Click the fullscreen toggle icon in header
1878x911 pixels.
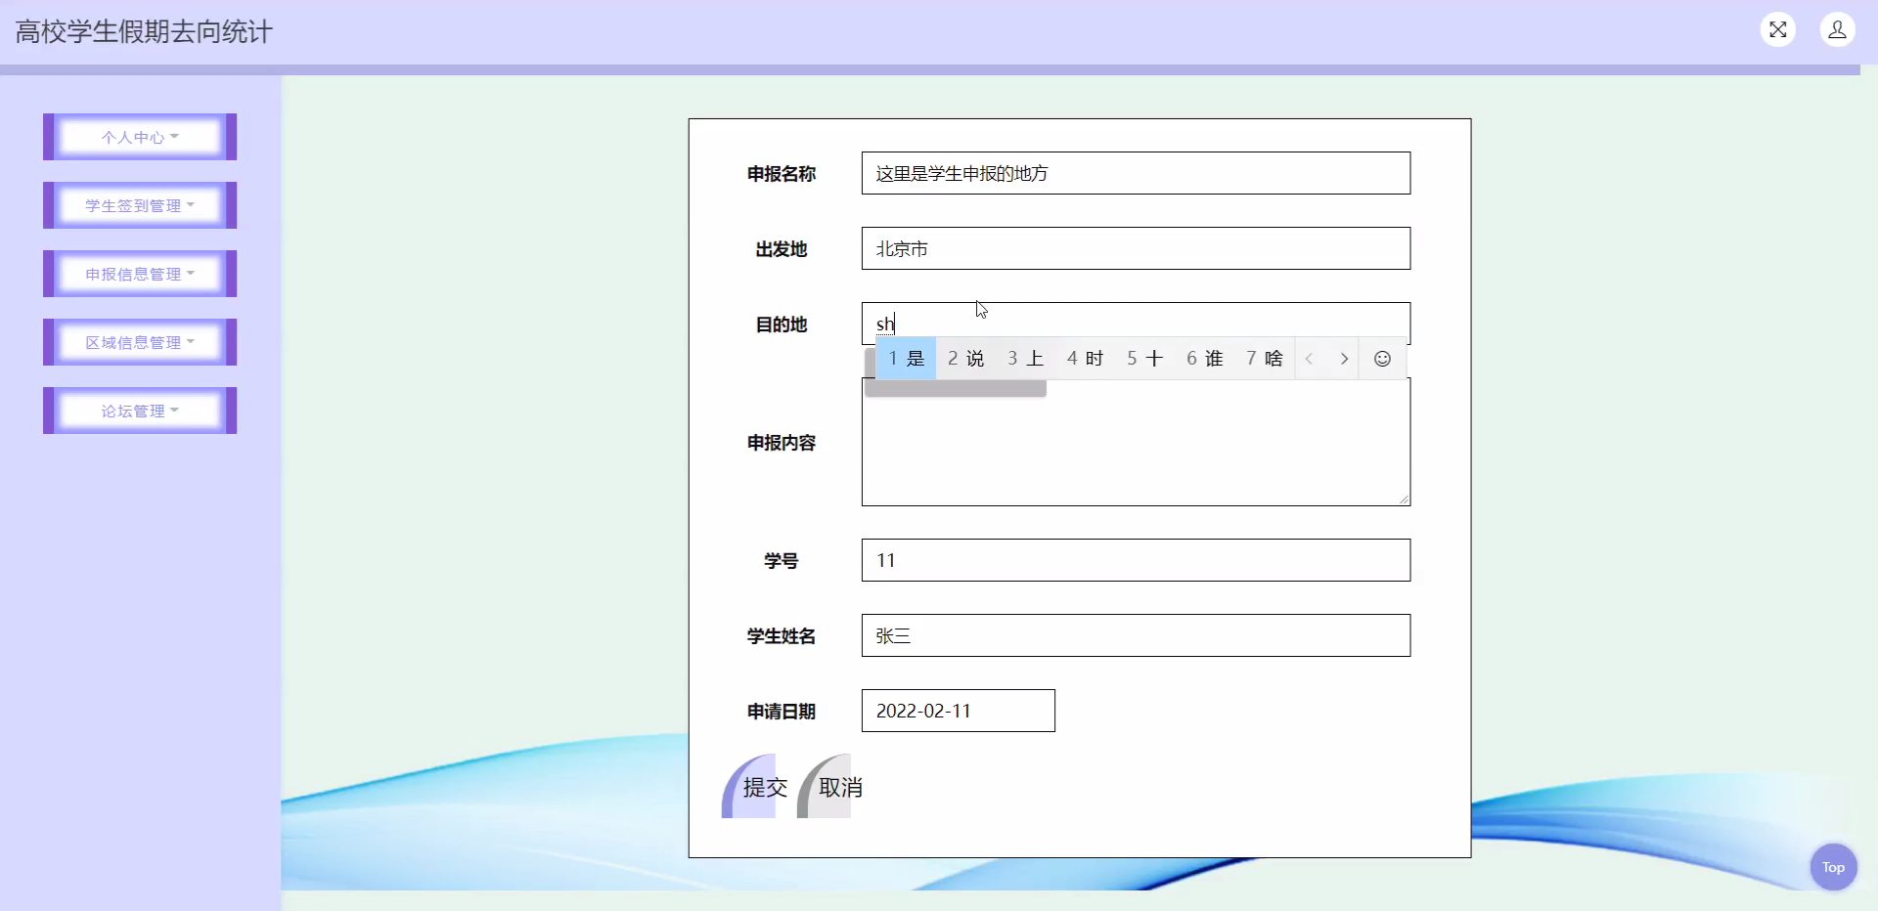pos(1778,29)
